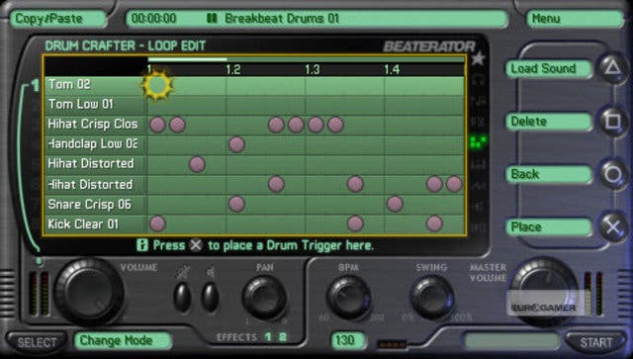
Task: Click the sun-shaped cursor on the Tom 02 row
Action: [x=157, y=85]
